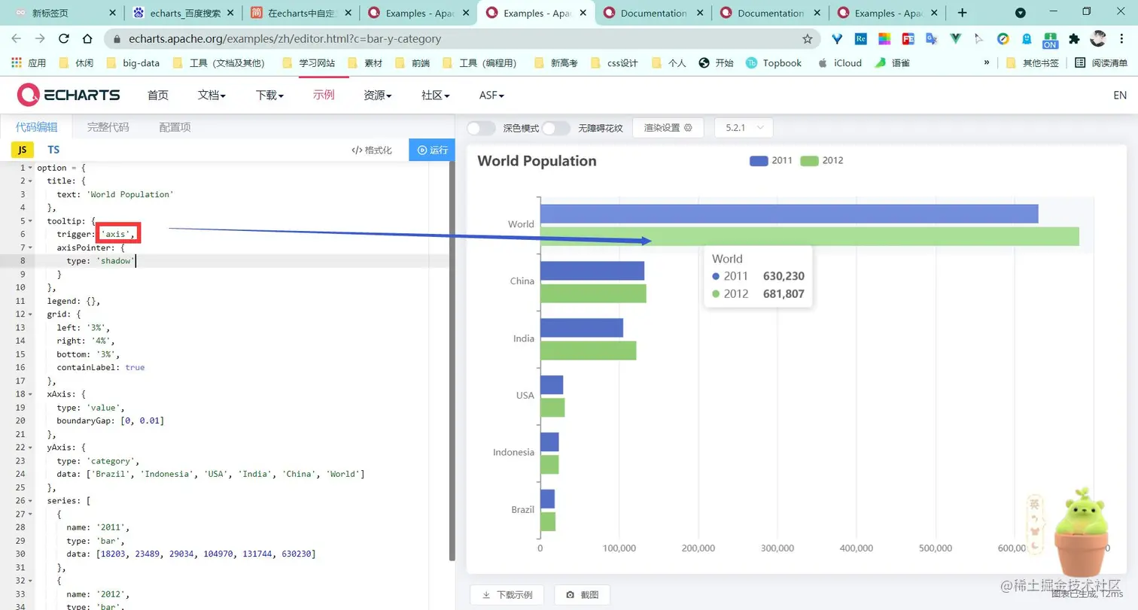Toggle the 深色模式 dark mode switch
This screenshot has width=1138, height=610.
[481, 128]
